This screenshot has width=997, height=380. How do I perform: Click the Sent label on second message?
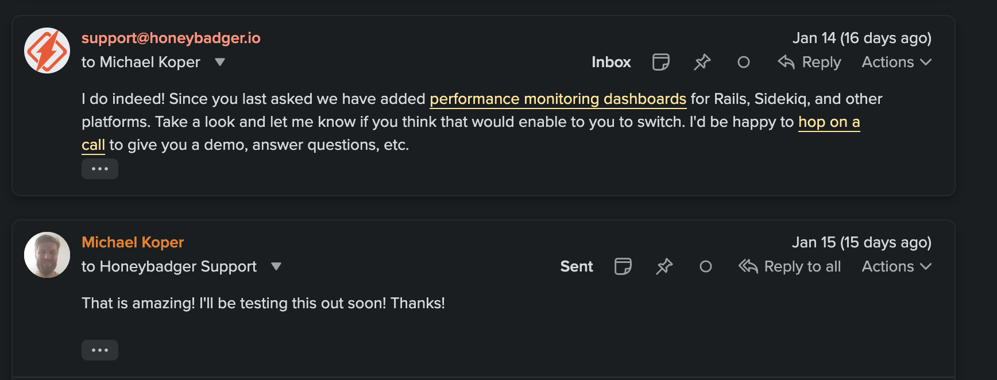[x=577, y=266]
